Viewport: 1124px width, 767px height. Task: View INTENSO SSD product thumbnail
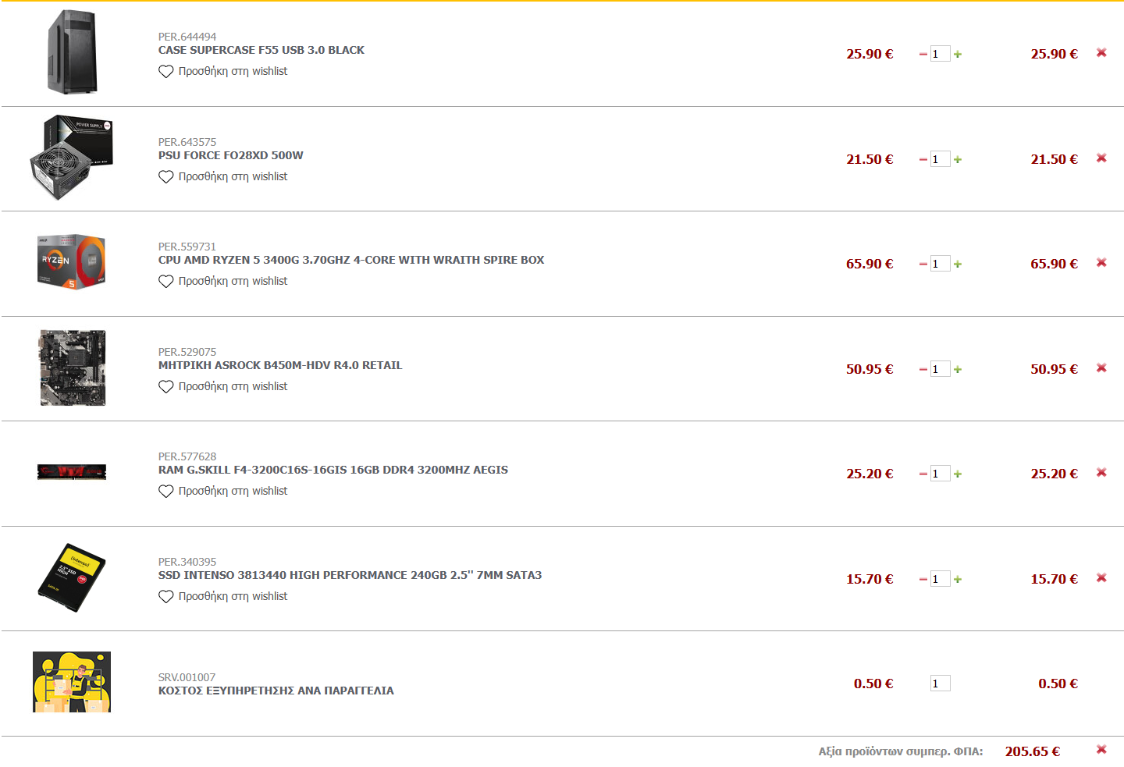click(72, 577)
